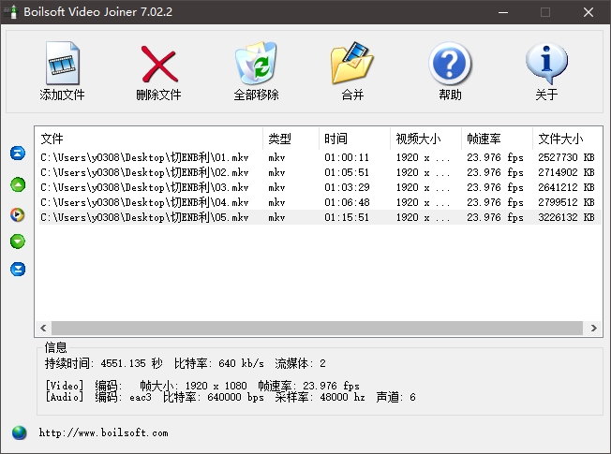Sort by 时间 column header
This screenshot has width=611, height=454.
click(x=354, y=139)
